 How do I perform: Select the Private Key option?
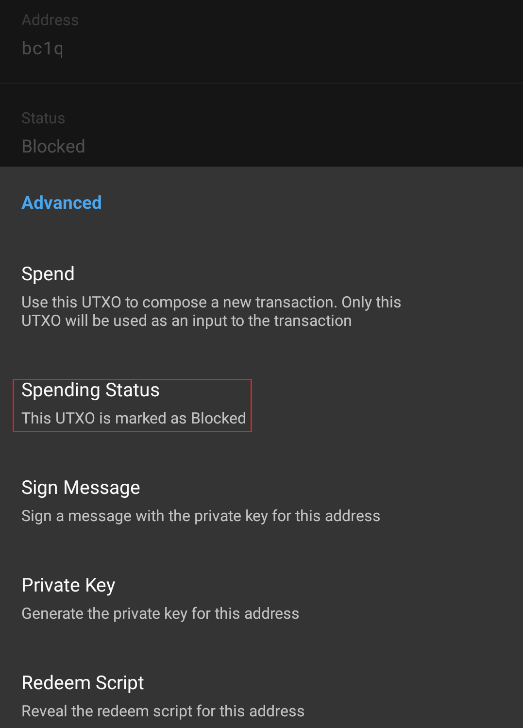click(261, 599)
